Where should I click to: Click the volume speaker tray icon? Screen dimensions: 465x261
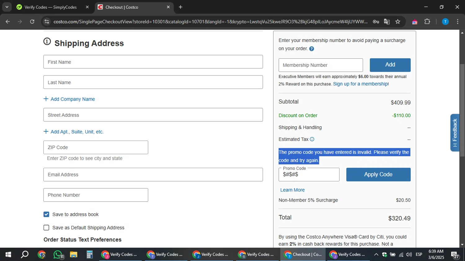(x=409, y=254)
